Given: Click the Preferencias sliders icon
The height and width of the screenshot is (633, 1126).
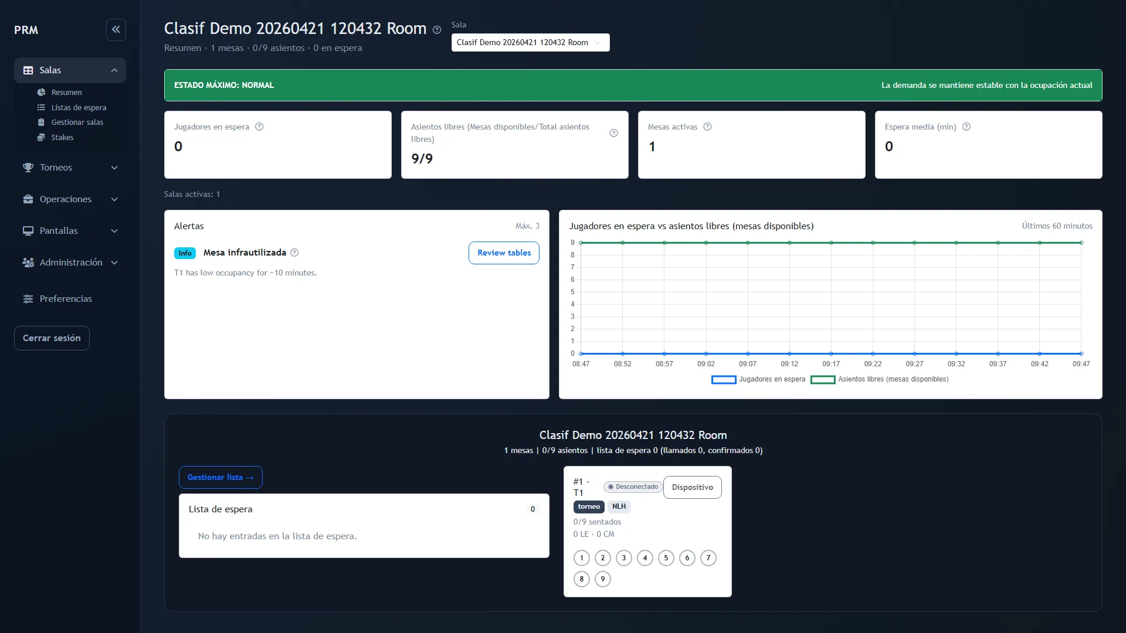Looking at the screenshot, I should [x=28, y=299].
